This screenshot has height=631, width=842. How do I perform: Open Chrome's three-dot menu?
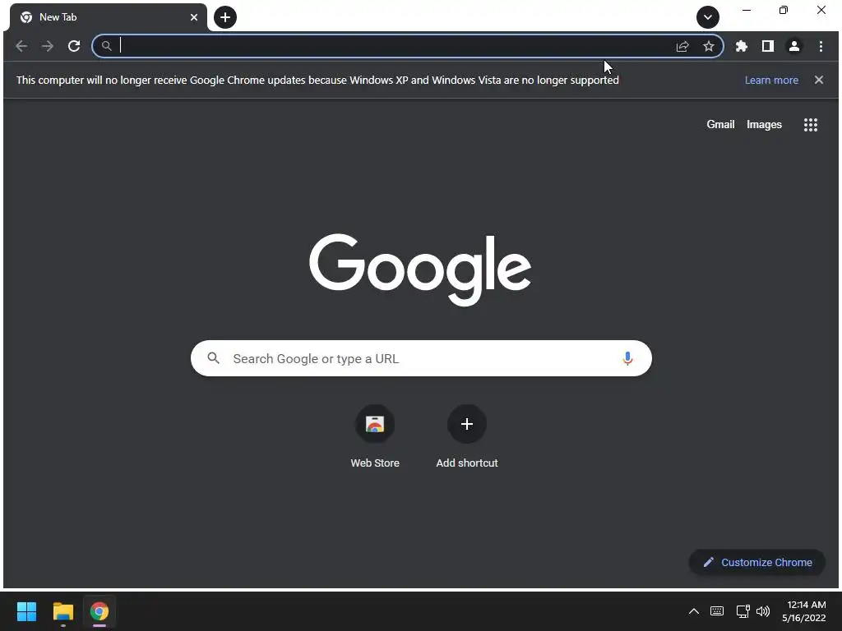coord(821,46)
